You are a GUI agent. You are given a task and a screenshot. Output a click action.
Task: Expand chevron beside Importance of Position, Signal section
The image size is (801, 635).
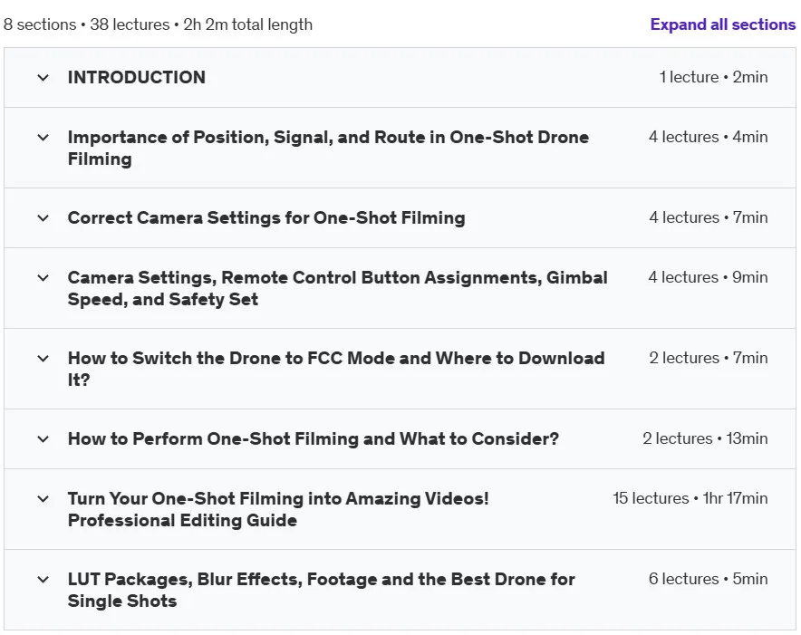coord(43,138)
